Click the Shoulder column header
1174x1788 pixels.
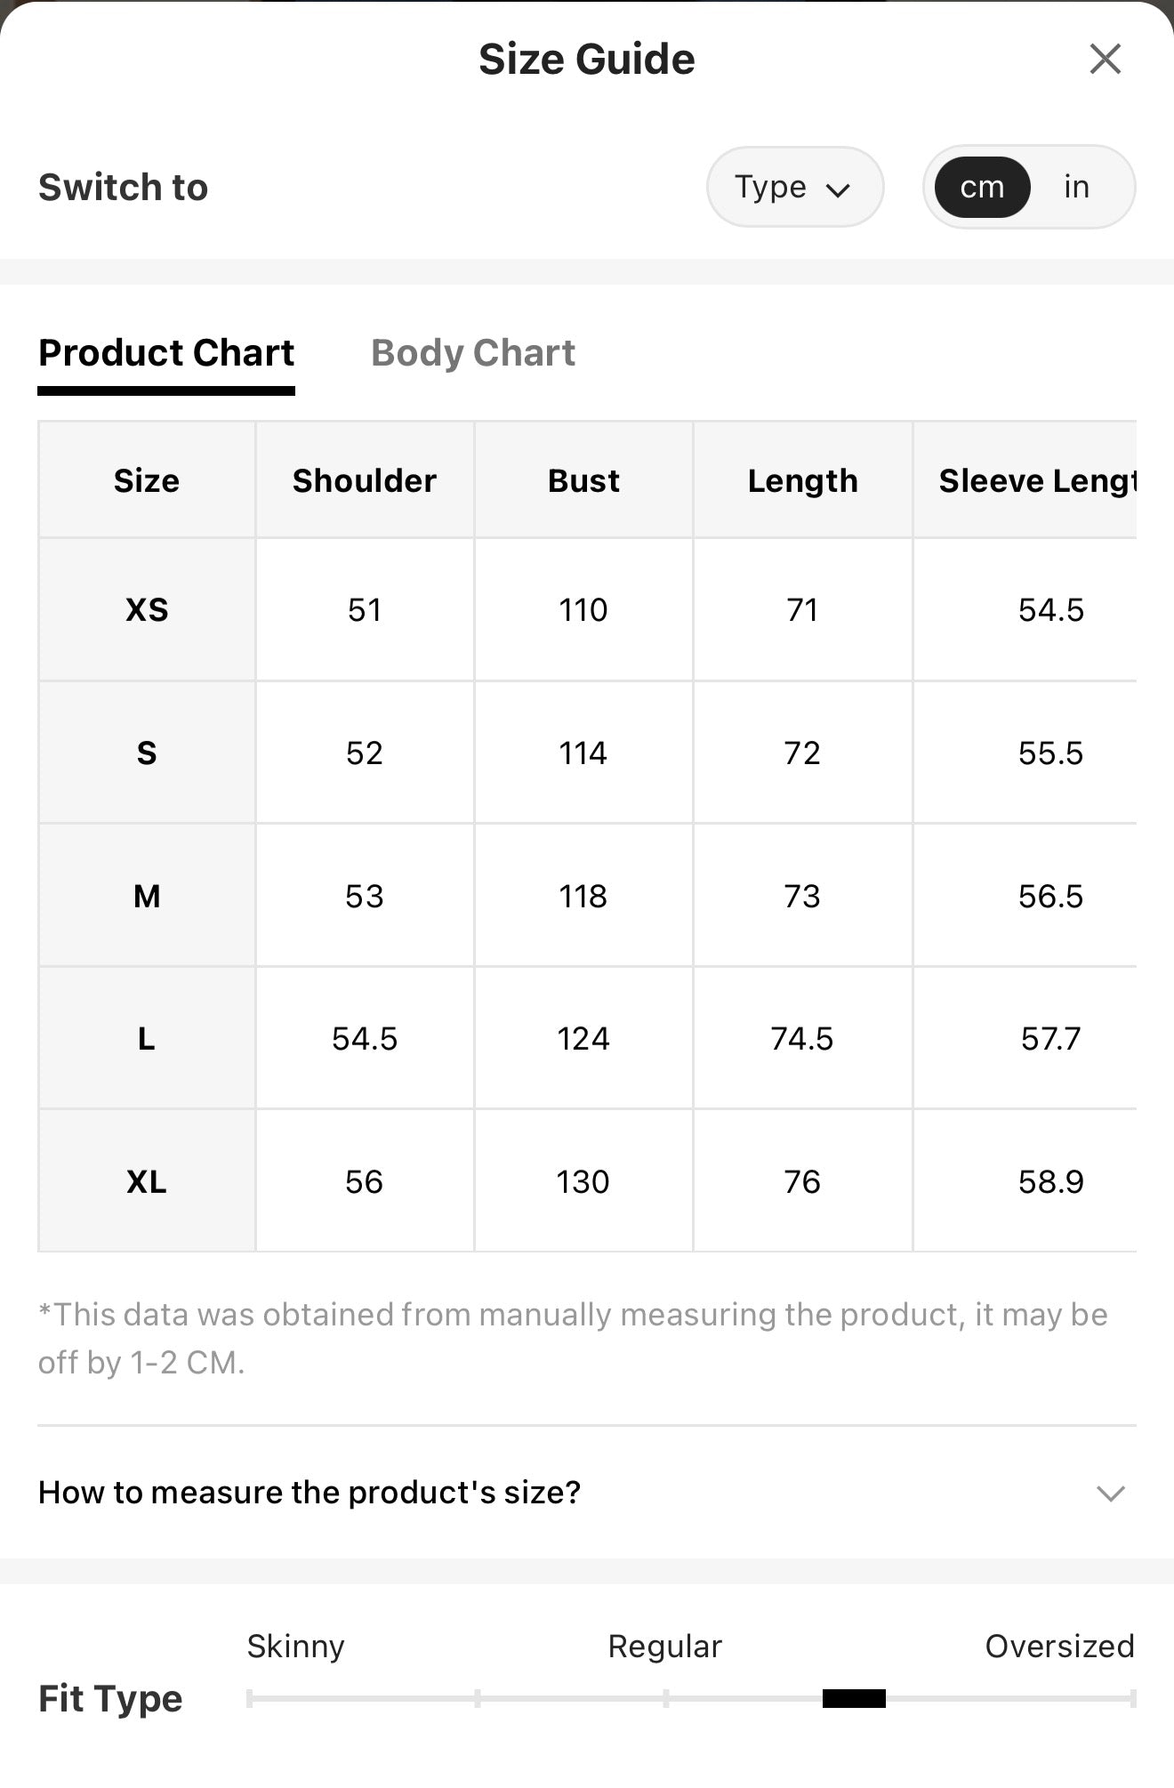[x=365, y=480]
